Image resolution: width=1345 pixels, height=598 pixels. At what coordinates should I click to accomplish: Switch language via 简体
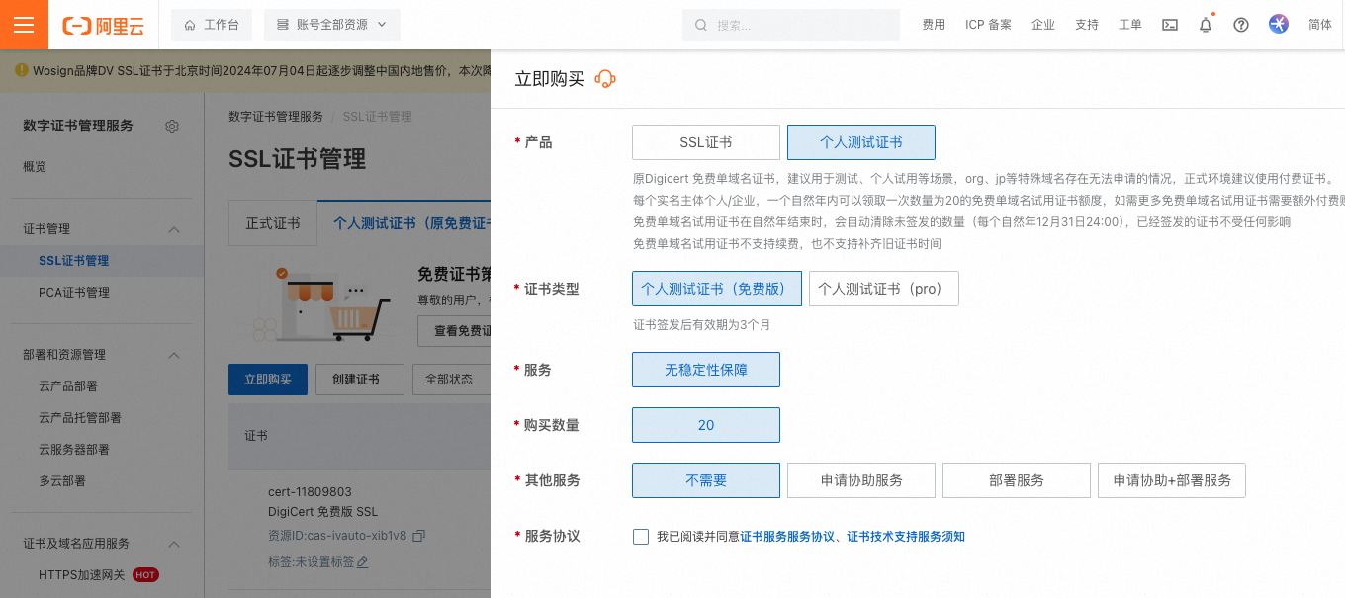tap(1320, 25)
